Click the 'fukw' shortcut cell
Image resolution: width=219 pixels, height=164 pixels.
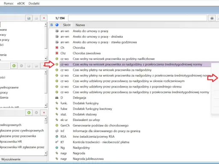[x=64, y=109]
